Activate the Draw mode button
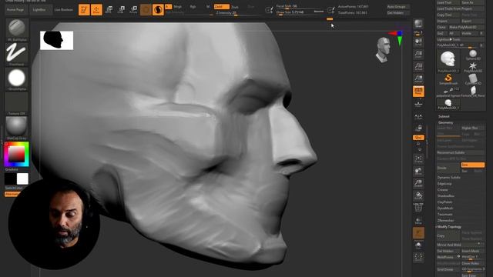Image resolution: width=493 pixels, height=277 pixels. [x=96, y=10]
